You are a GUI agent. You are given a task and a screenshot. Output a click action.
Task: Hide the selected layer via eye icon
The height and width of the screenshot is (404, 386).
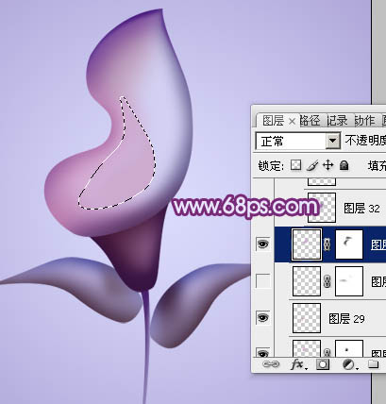pyautogui.click(x=263, y=244)
